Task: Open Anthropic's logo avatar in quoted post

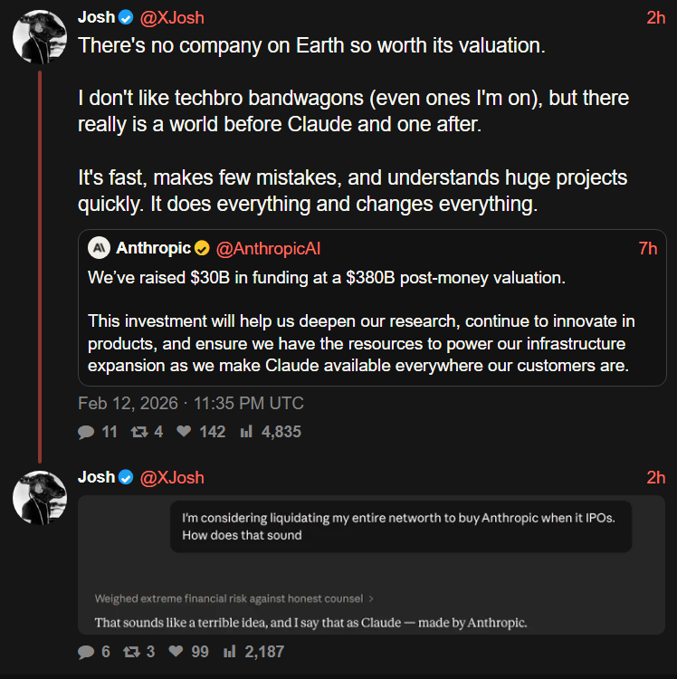Action: point(100,249)
